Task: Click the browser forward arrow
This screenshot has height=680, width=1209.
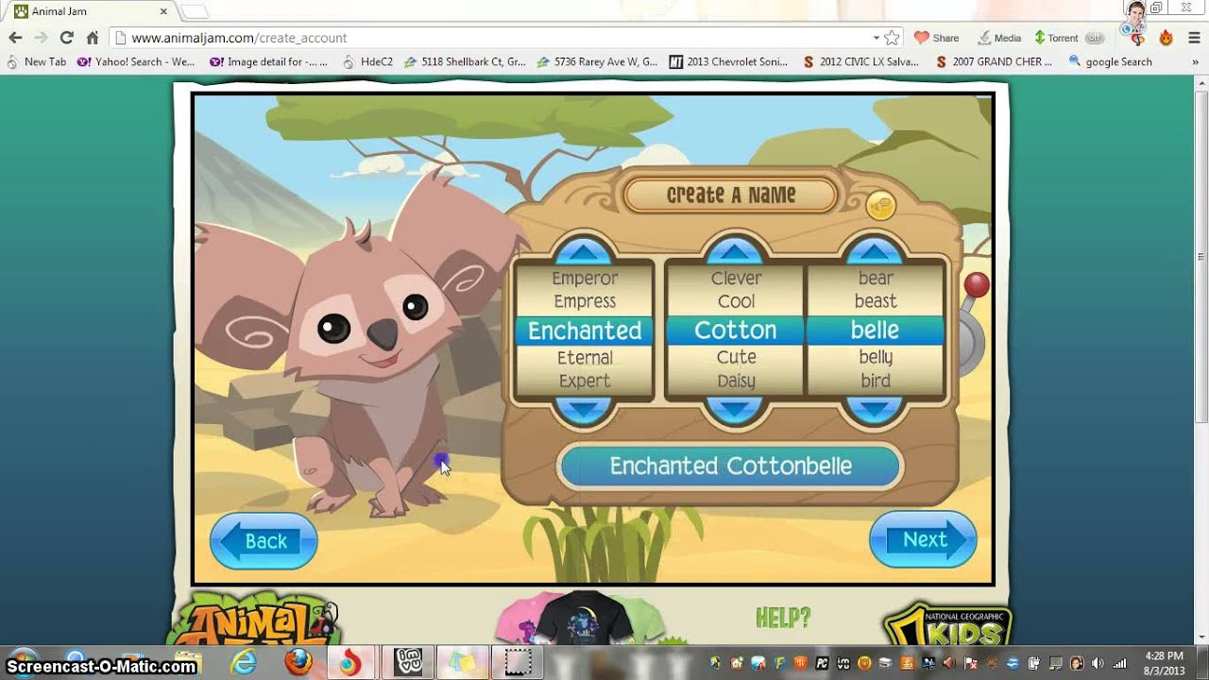Action: pos(40,38)
